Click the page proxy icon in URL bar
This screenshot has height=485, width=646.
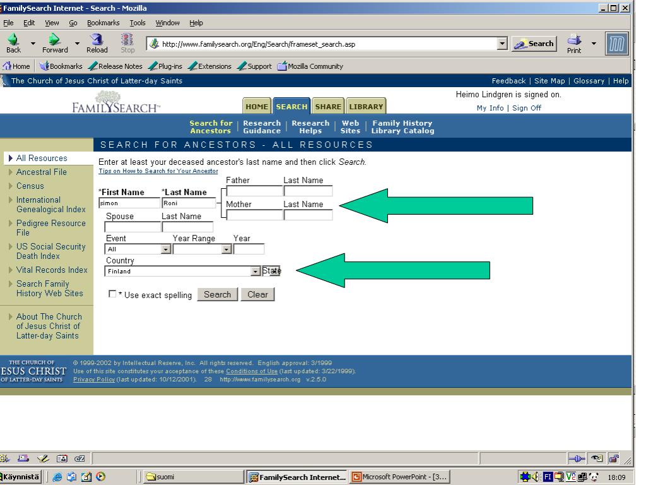[154, 44]
